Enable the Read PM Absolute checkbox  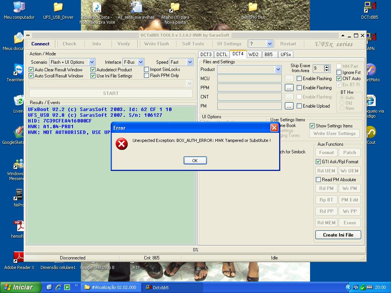(x=318, y=180)
